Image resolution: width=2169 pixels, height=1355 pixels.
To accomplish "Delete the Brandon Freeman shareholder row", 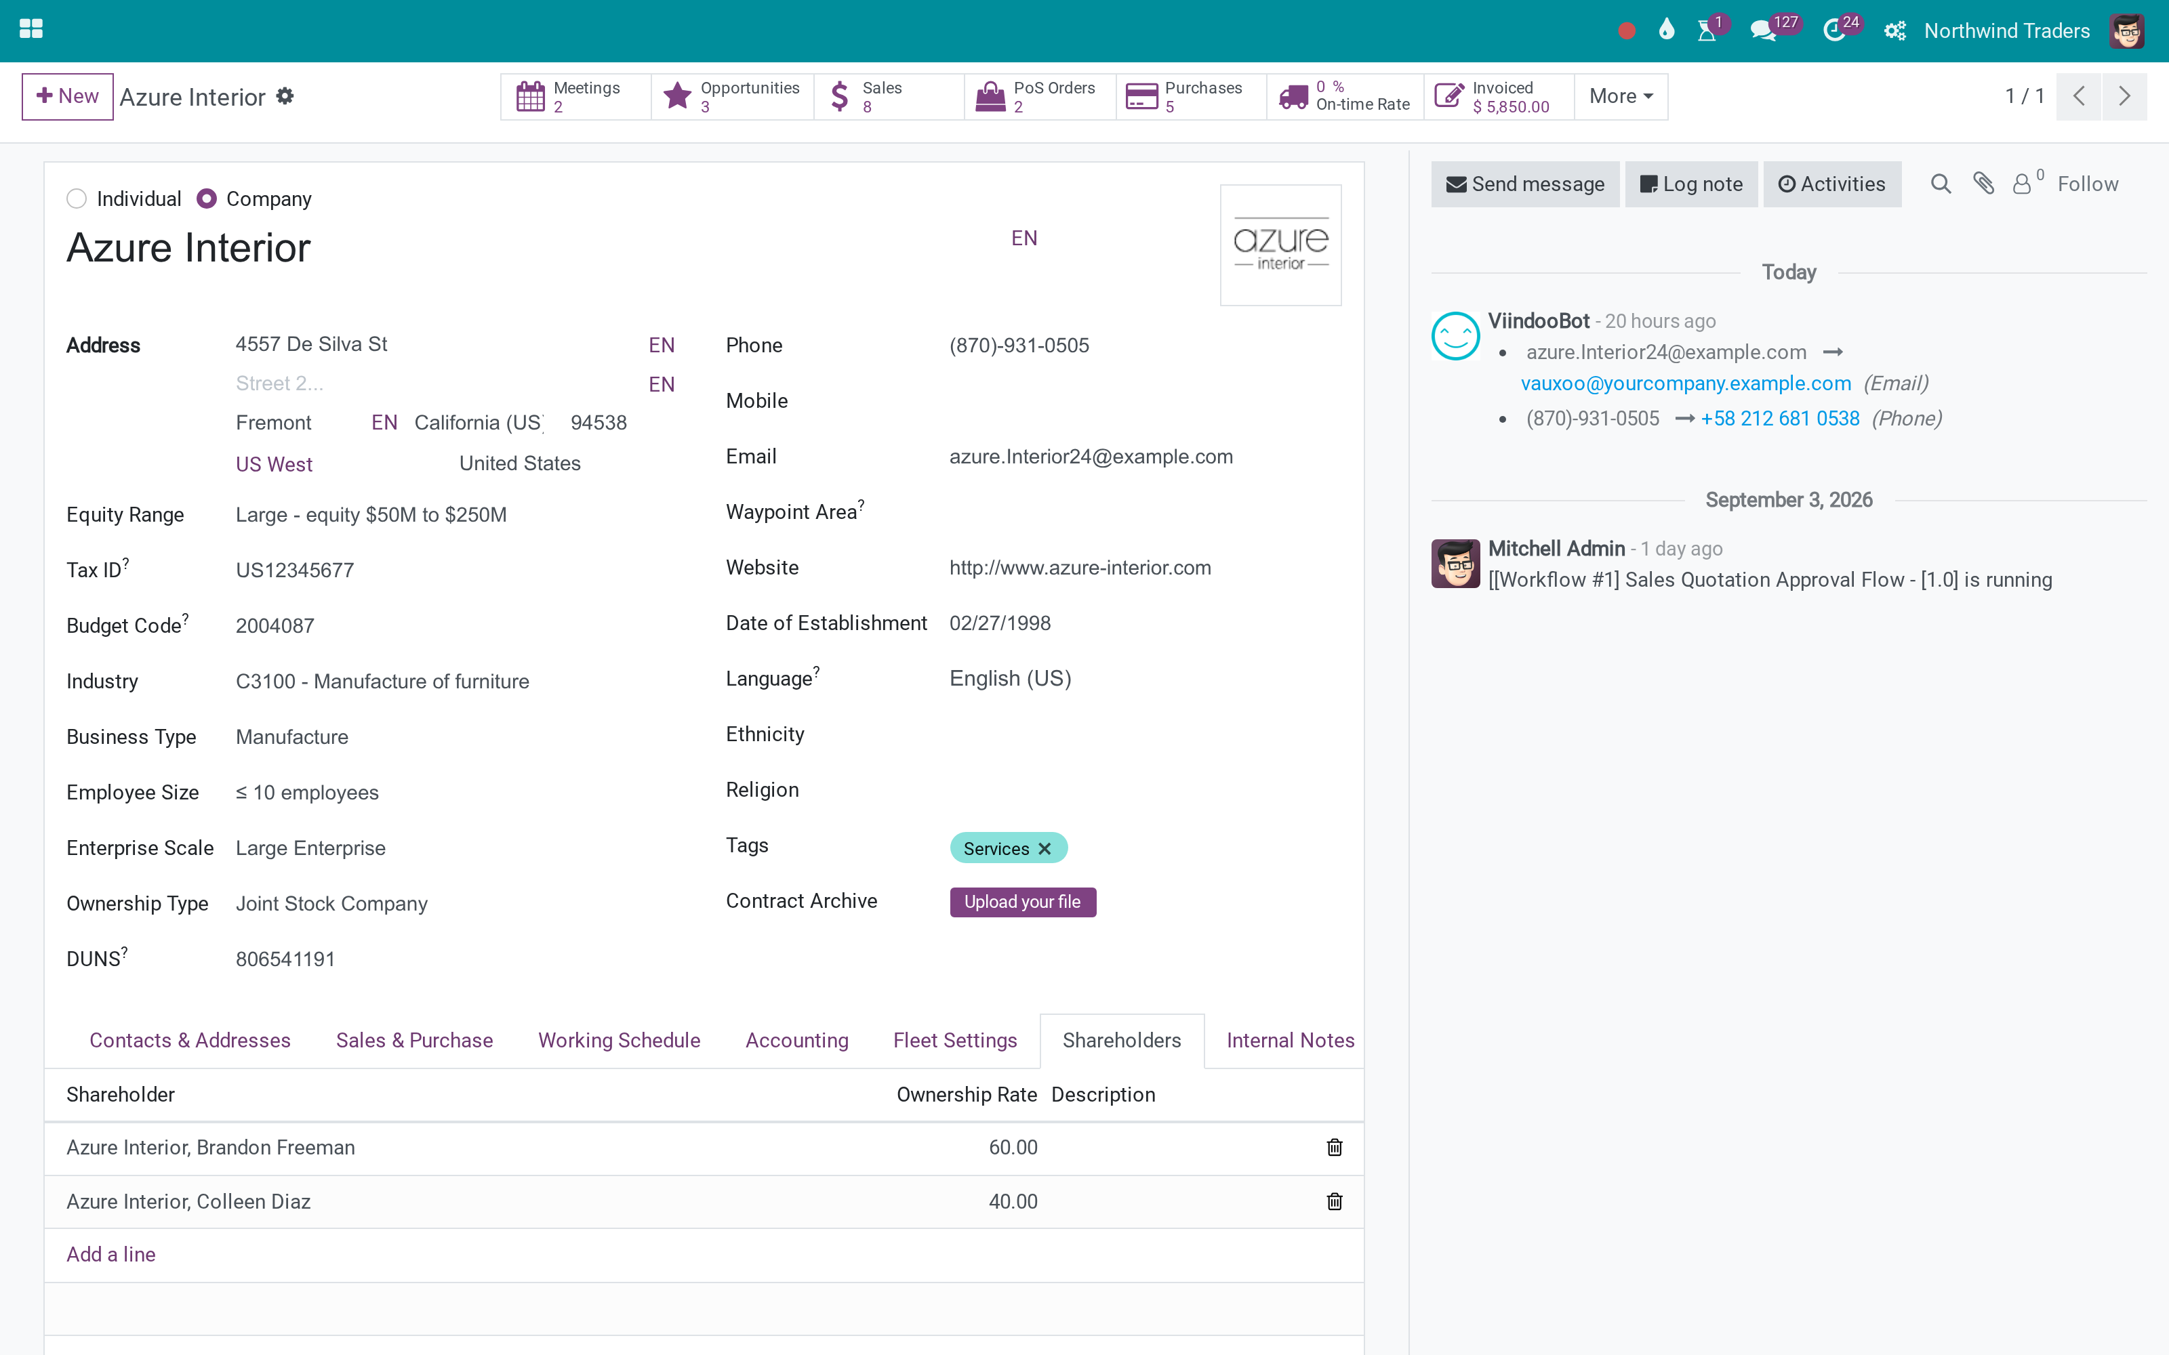I will coord(1335,1147).
